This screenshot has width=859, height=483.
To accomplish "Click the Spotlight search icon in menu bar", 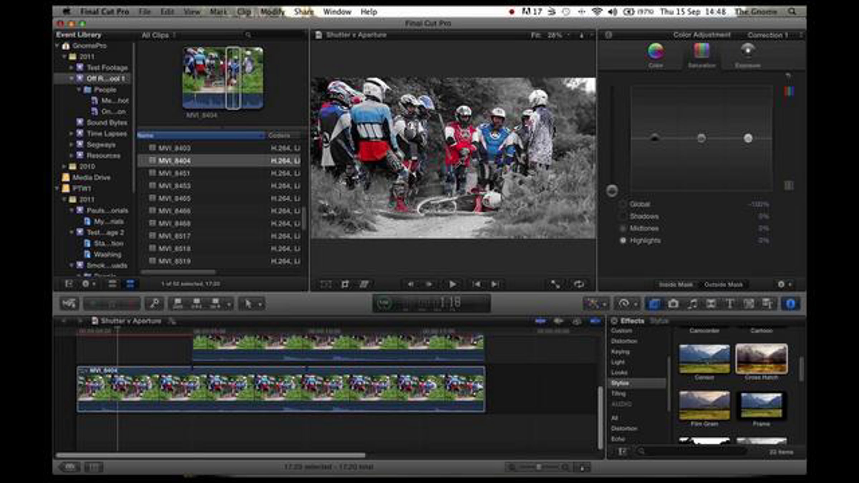I will pyautogui.click(x=792, y=12).
